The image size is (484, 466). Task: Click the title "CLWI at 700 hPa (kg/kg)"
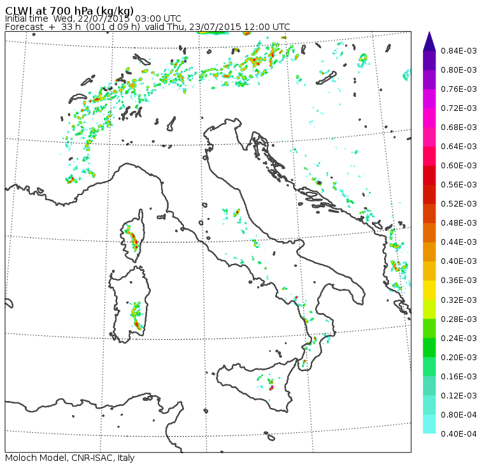pos(69,10)
